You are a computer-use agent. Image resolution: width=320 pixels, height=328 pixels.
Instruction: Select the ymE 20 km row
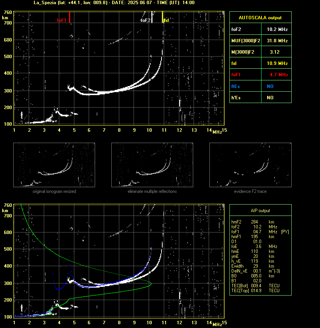point(253,256)
